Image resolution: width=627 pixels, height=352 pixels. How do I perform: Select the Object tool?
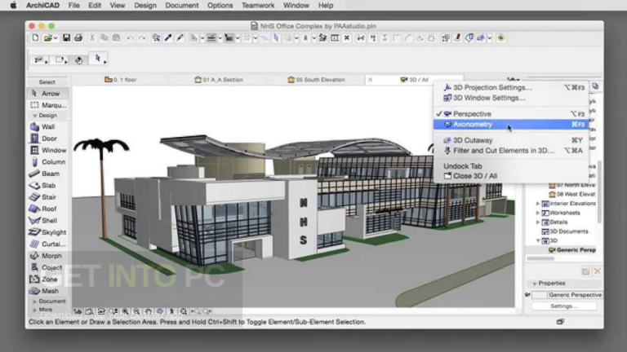47,267
